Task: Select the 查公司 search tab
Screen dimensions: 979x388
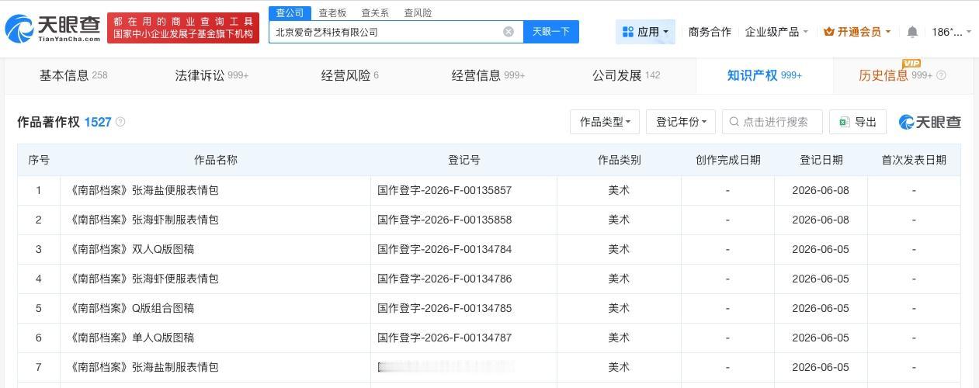Action: click(x=290, y=12)
